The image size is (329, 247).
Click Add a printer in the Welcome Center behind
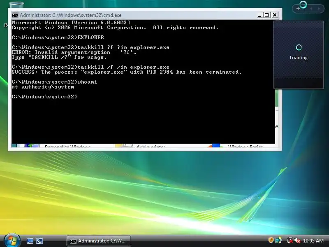151,146
